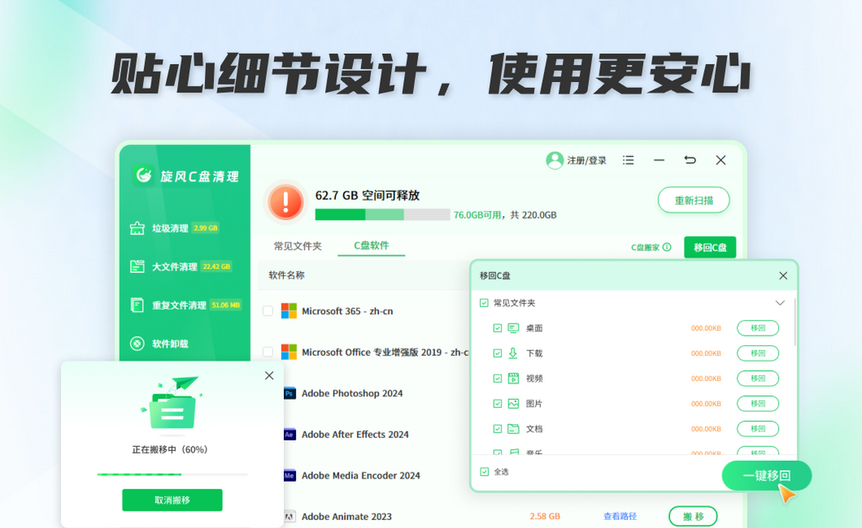Click the Adobe Media Encoder 2024 row name
Image resolution: width=862 pixels, height=528 pixels.
[x=361, y=475]
